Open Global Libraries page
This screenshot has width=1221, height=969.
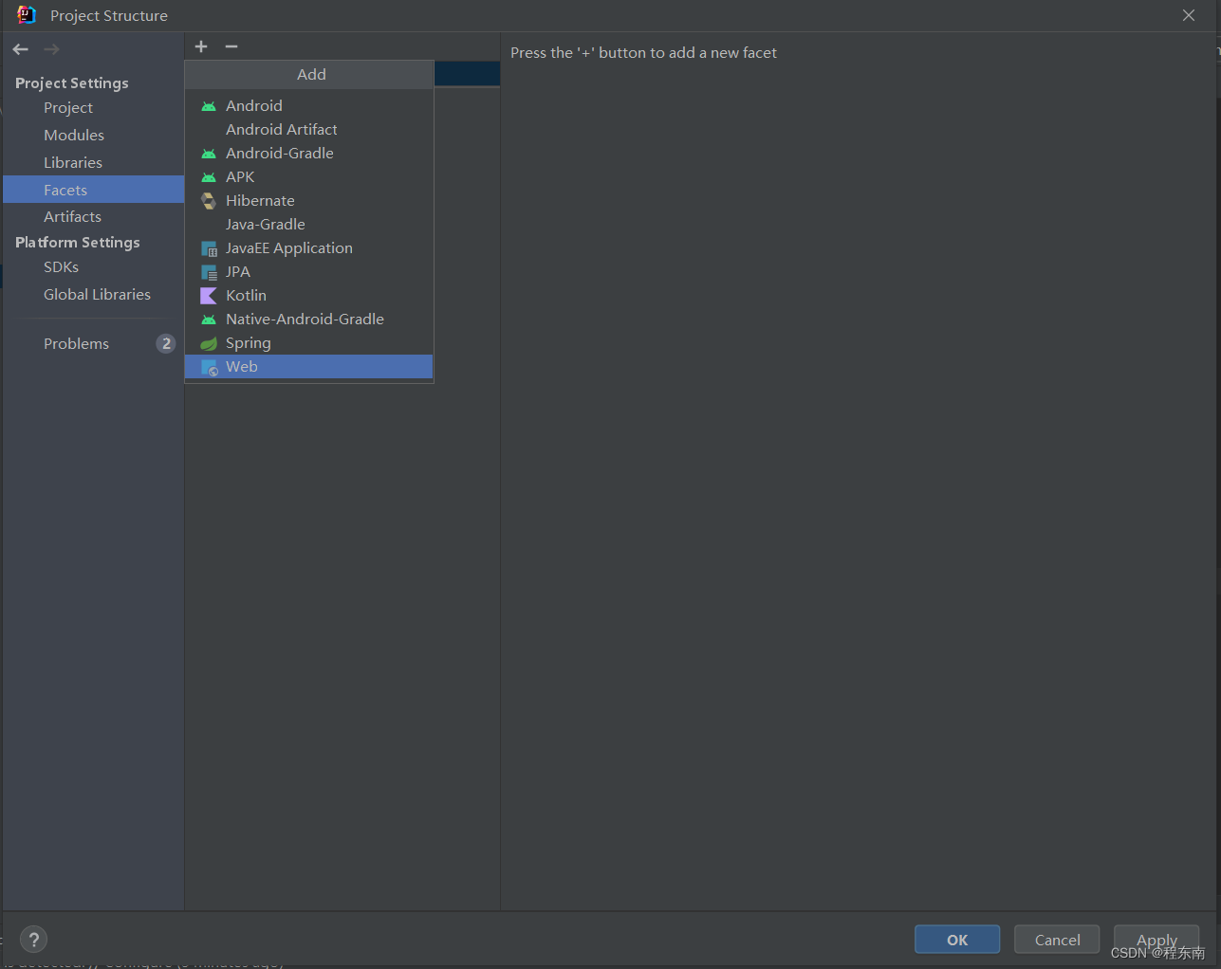pyautogui.click(x=93, y=295)
